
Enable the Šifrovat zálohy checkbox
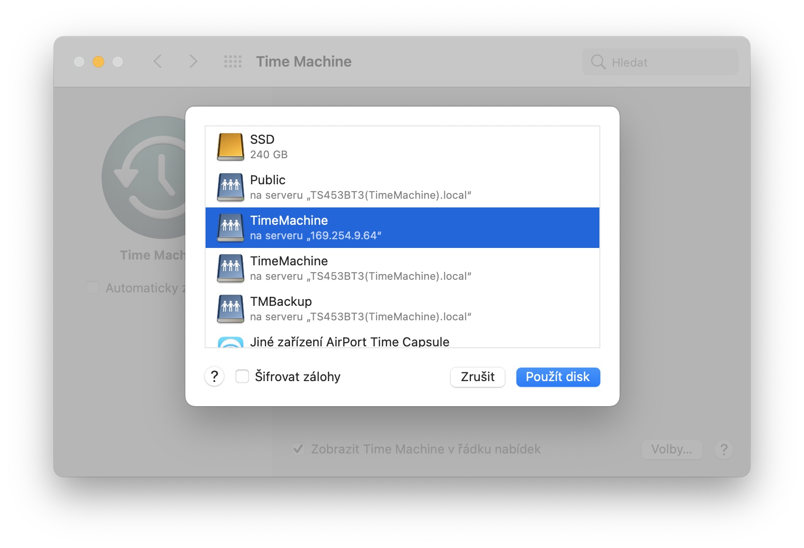point(242,376)
